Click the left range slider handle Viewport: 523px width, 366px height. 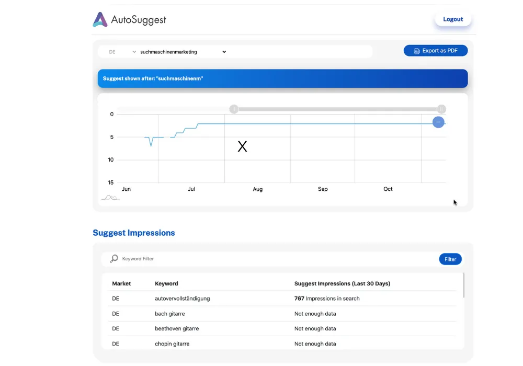tap(234, 109)
